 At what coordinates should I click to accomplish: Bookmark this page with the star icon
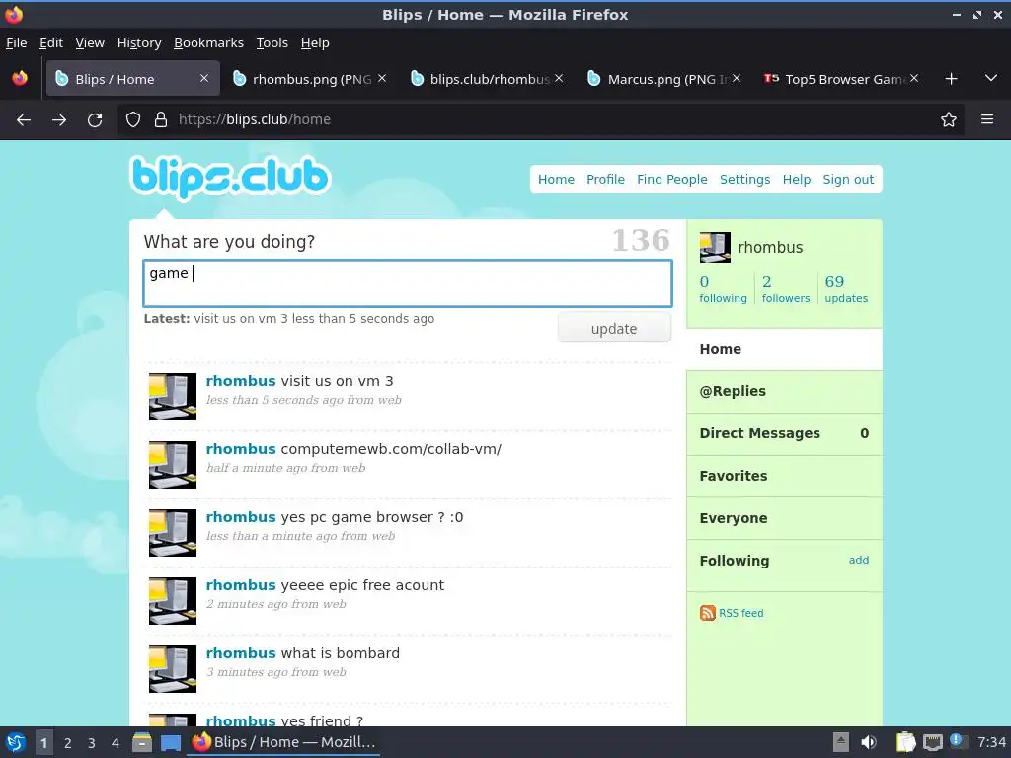[949, 119]
